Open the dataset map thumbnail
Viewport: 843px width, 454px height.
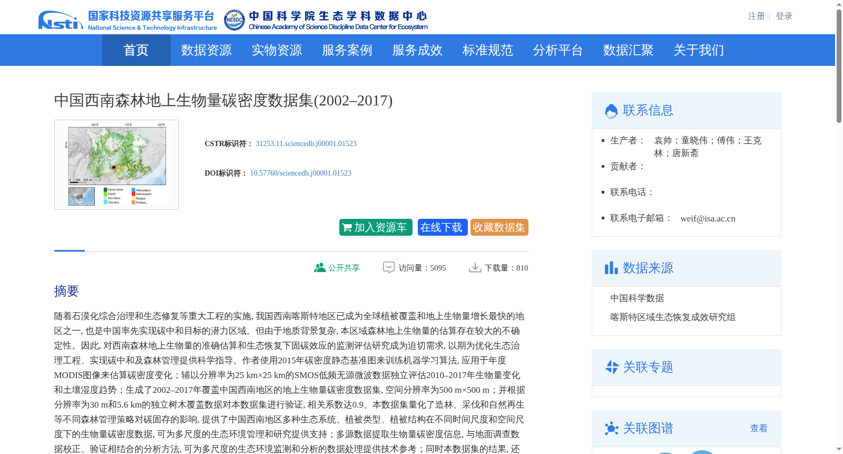coord(116,165)
